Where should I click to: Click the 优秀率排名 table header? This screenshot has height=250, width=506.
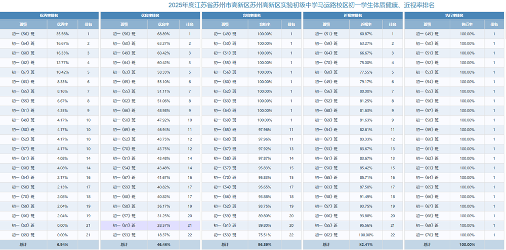(x=49, y=16)
